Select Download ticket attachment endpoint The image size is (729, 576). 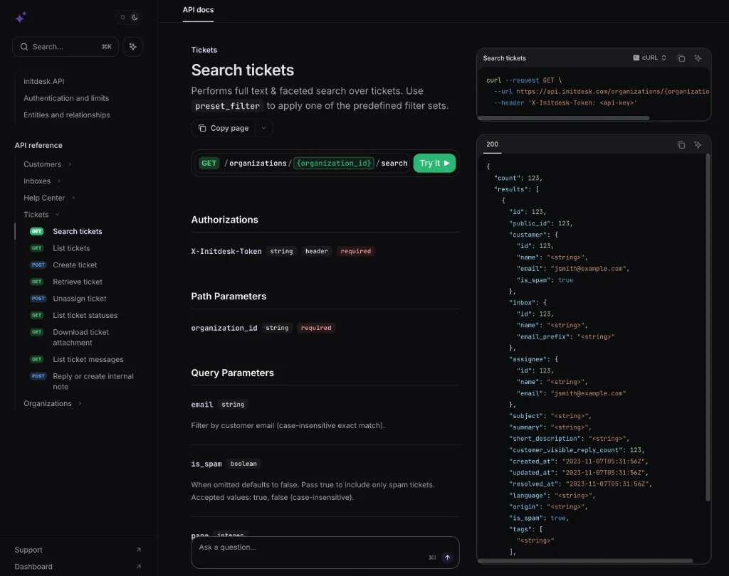pyautogui.click(x=81, y=337)
